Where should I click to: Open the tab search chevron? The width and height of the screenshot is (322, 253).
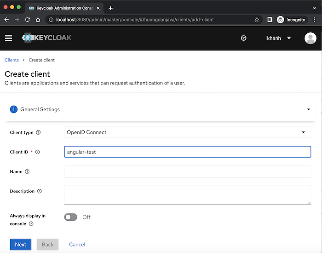pos(314,8)
